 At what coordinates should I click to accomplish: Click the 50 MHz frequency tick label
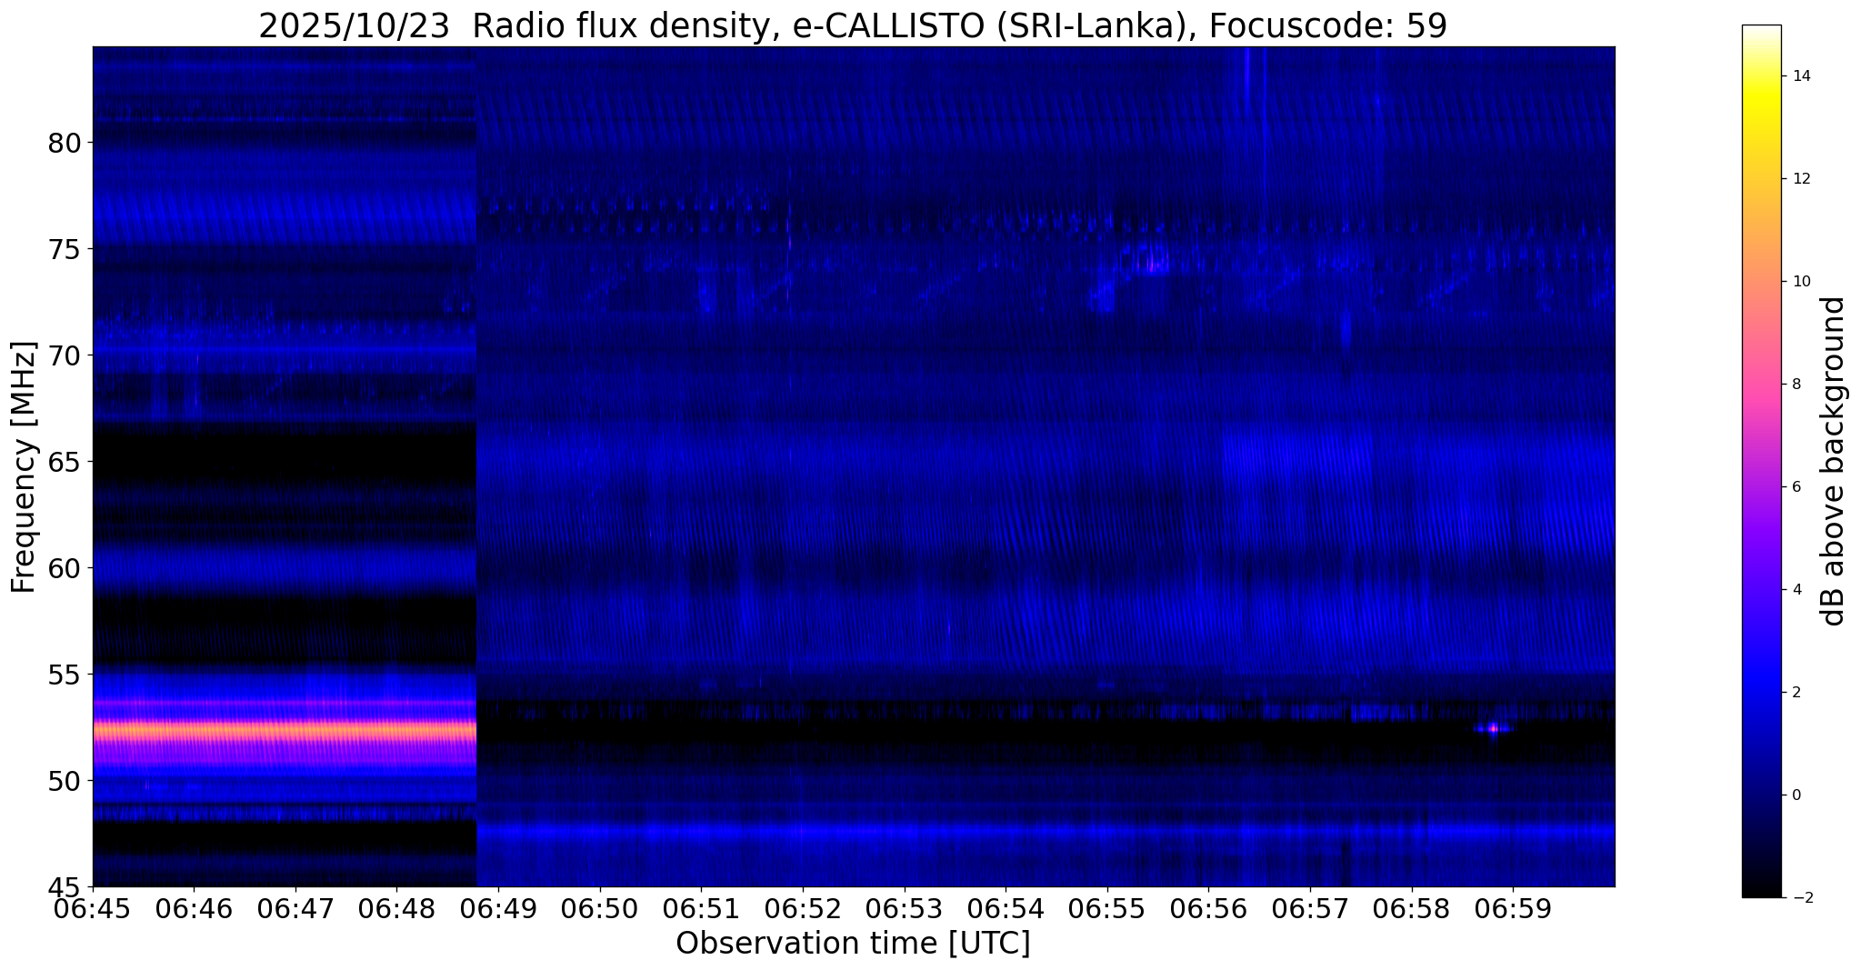[64, 781]
